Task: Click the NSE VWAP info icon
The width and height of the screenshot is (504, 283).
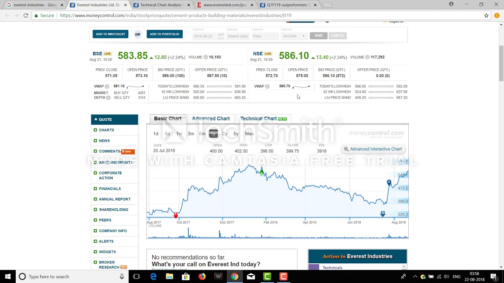Action: (267, 86)
